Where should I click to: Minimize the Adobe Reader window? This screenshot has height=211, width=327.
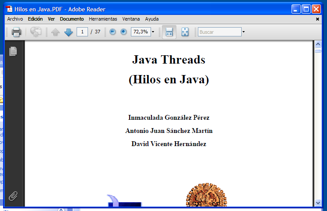[296, 9]
